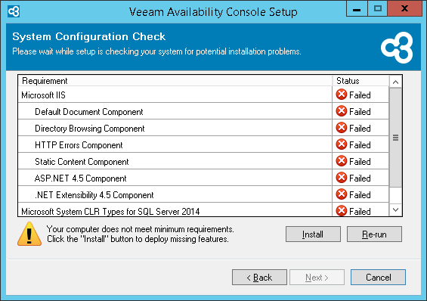Cancel the Veeam setup wizard
The image size is (427, 301).
[378, 278]
